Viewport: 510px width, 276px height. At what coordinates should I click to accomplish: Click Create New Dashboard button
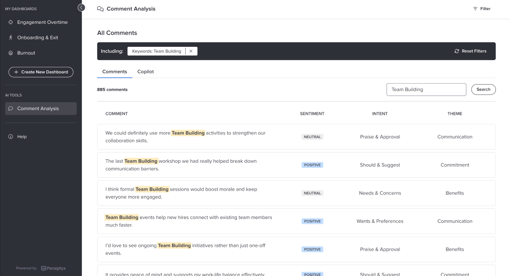coord(41,72)
